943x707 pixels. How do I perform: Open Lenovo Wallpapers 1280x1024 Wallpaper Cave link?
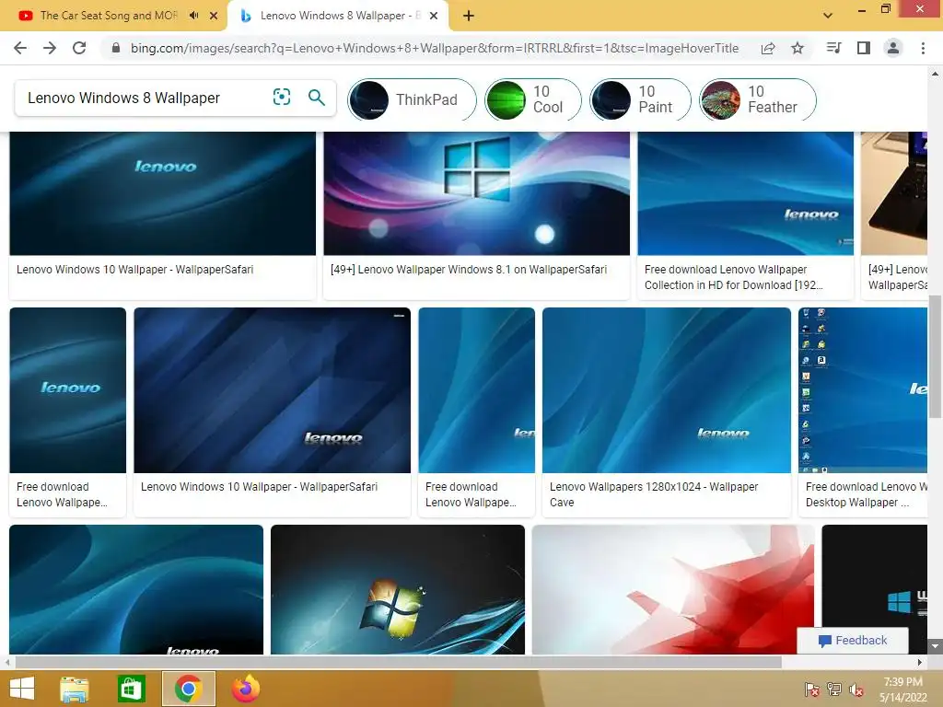(x=654, y=494)
